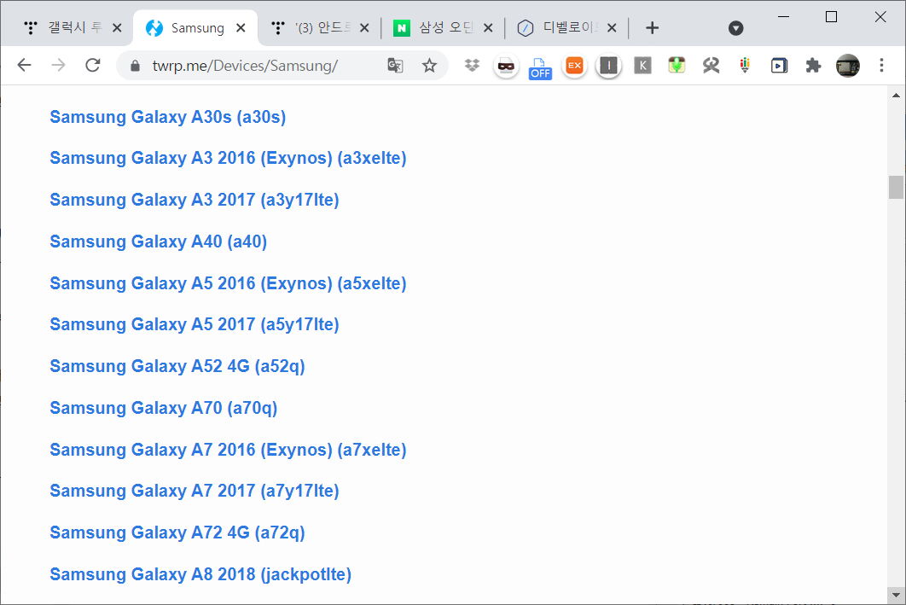Open the Extensions puzzle-piece menu
Screen dimensions: 906x605
click(814, 66)
